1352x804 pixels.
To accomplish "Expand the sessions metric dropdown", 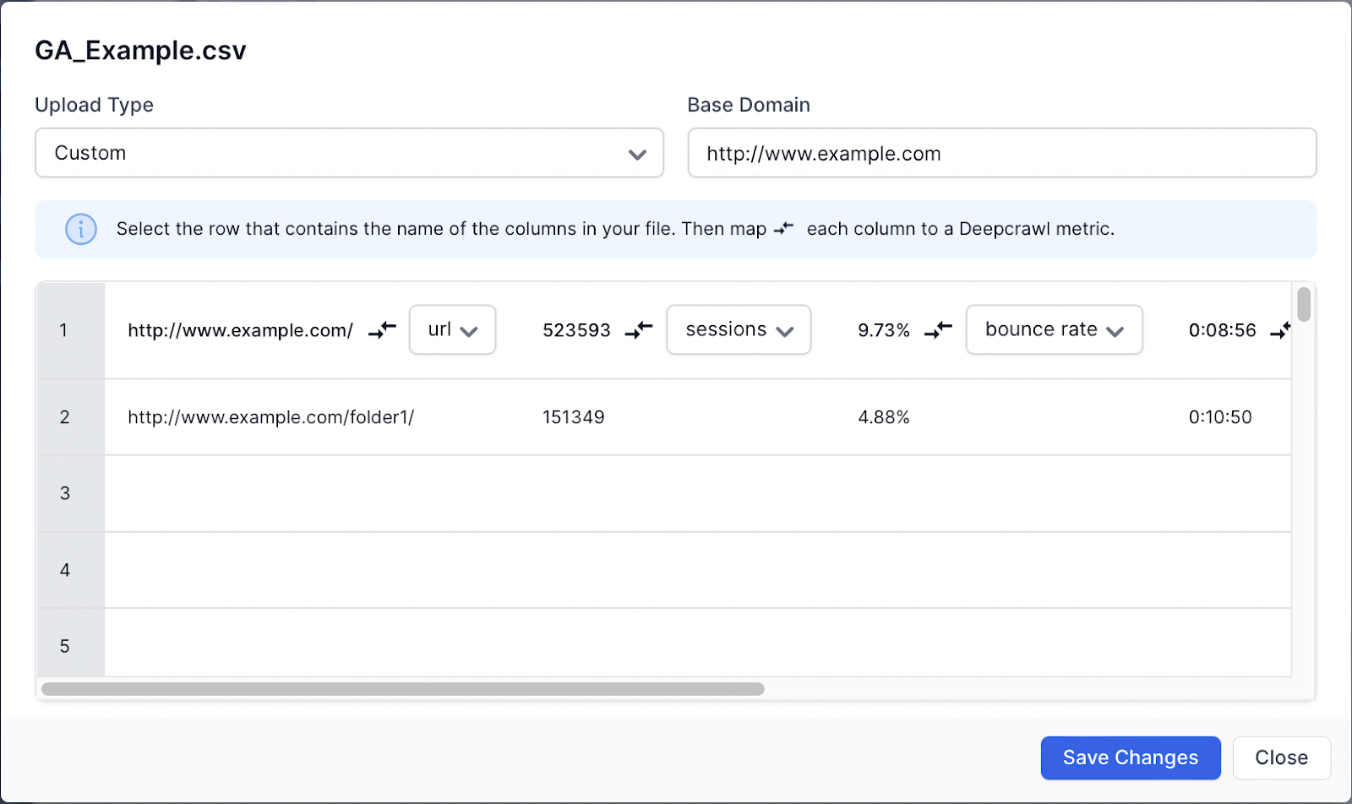I will [739, 330].
